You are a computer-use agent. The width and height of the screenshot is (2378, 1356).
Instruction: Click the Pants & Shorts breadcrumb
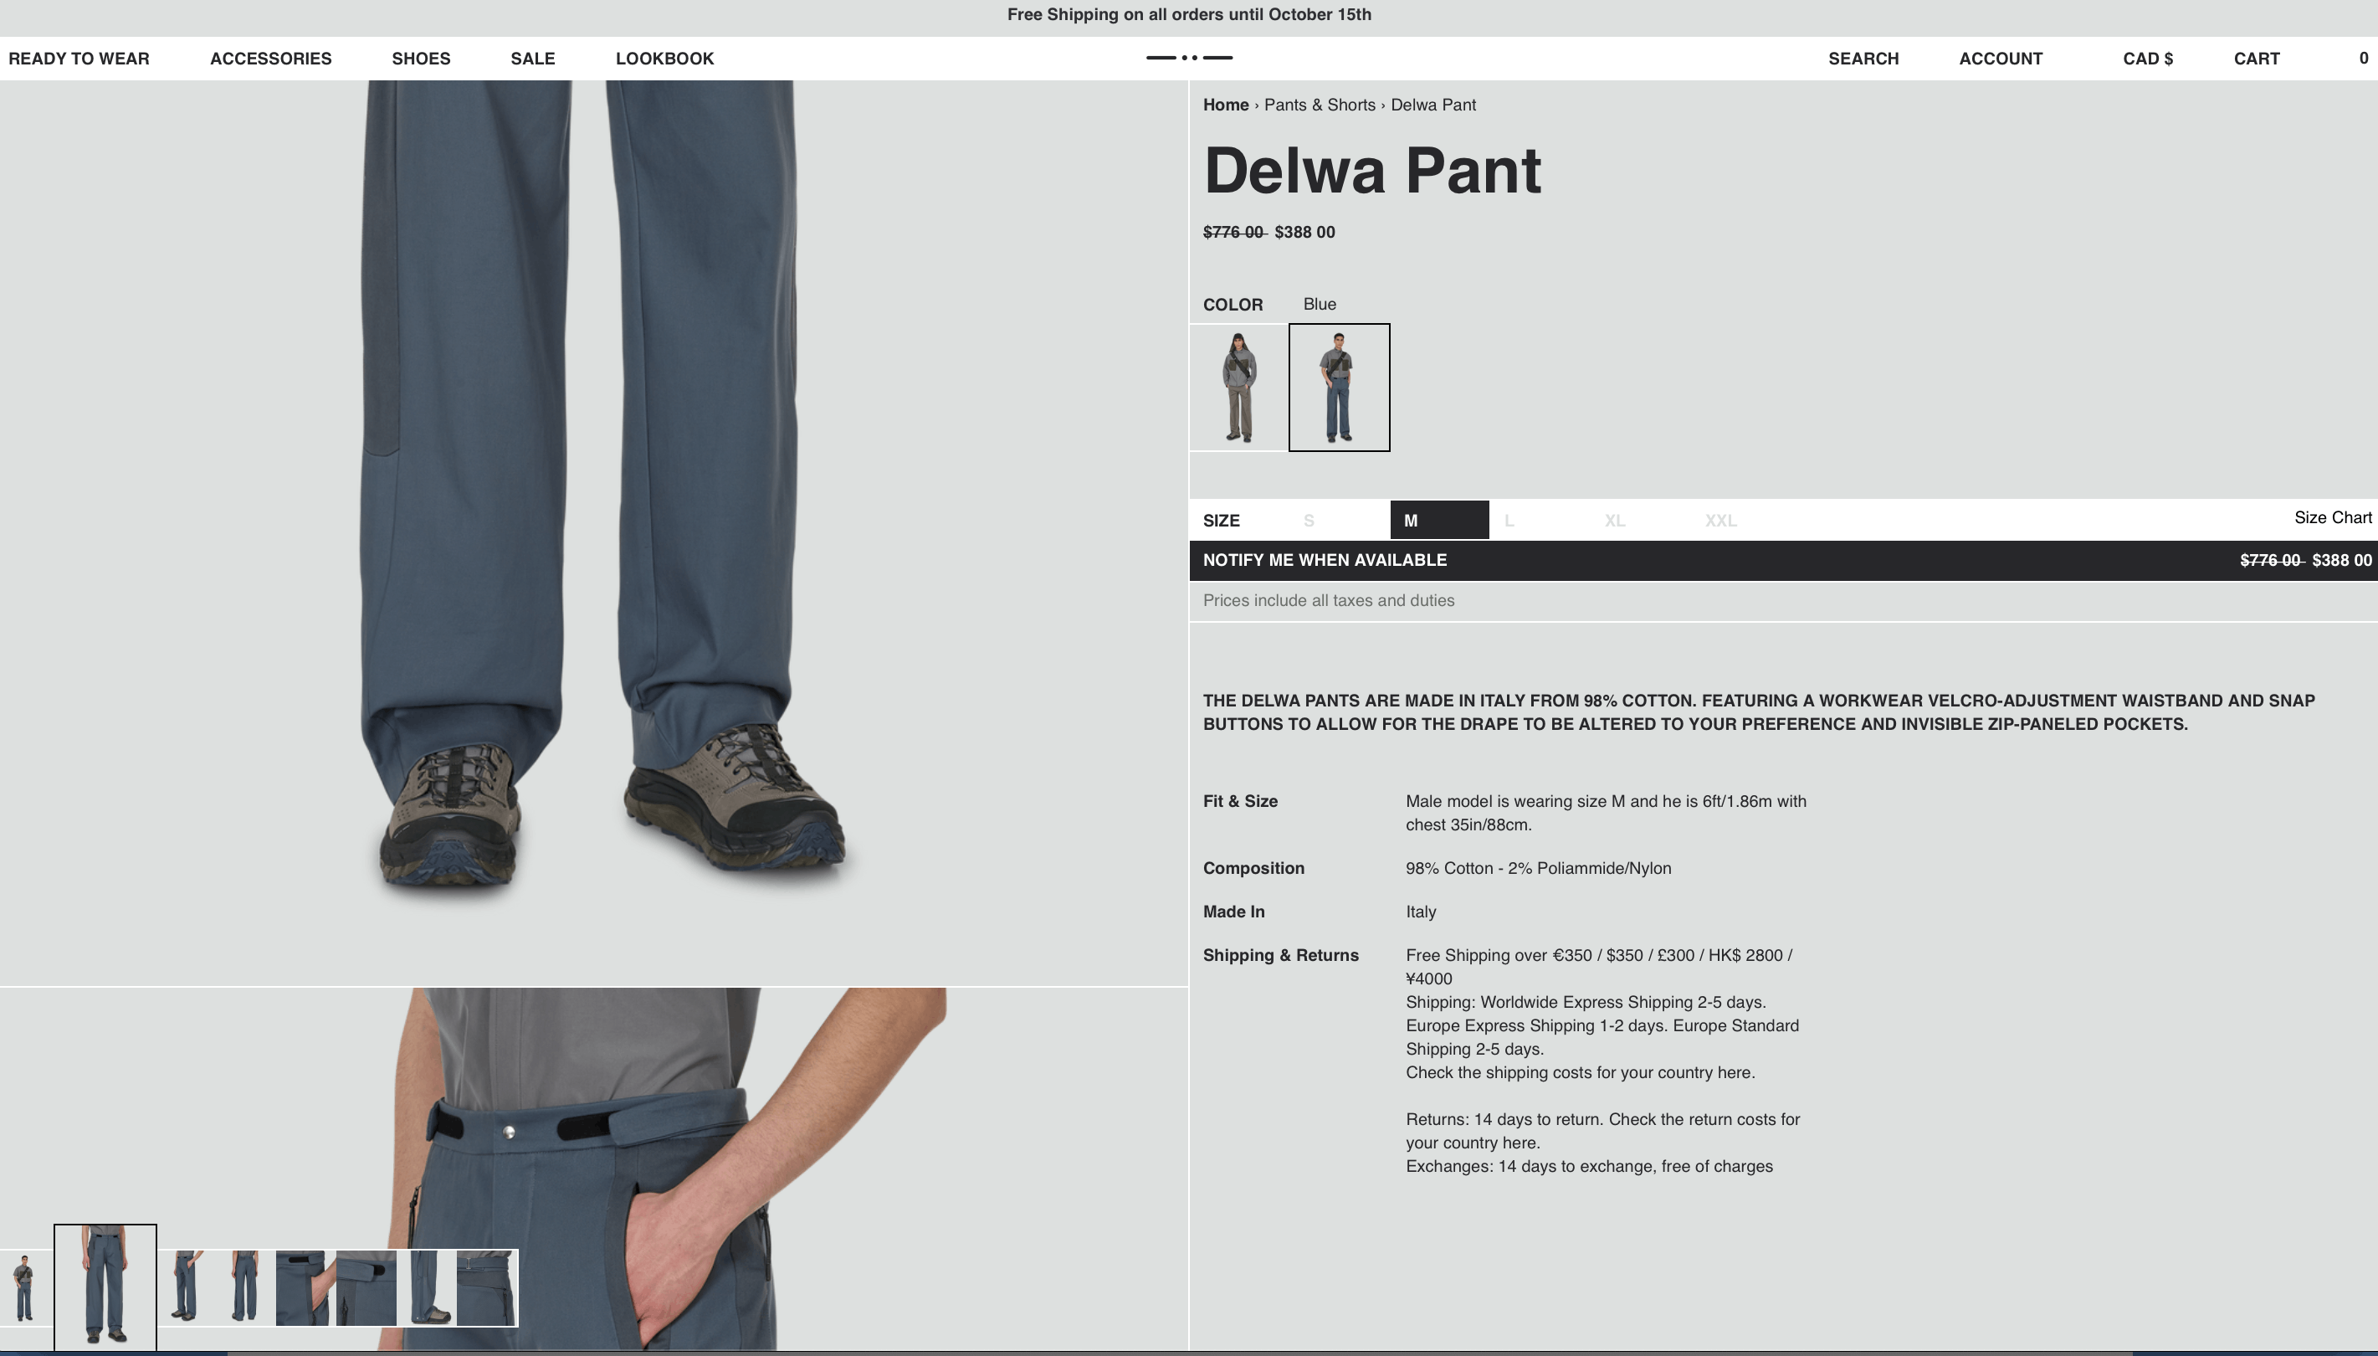[1319, 105]
